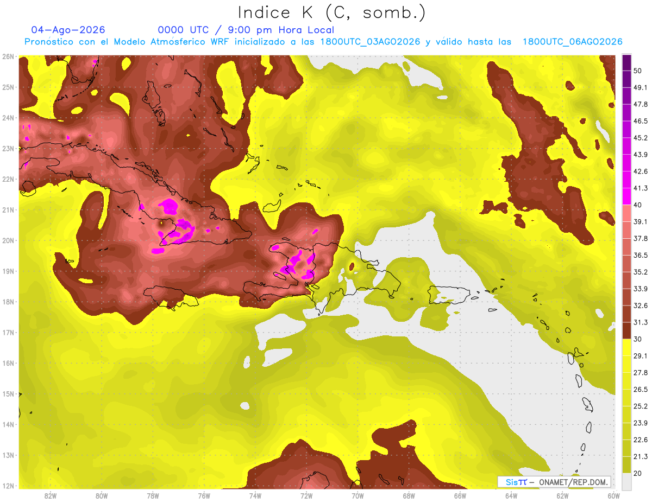
Task: Click the colorbar value 40
Action: [x=638, y=205]
